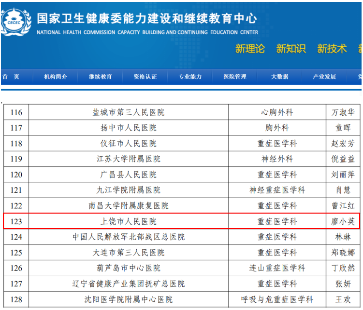The image size is (363, 310).
Task: Open the 医院管理 menu item
Action: tap(235, 77)
